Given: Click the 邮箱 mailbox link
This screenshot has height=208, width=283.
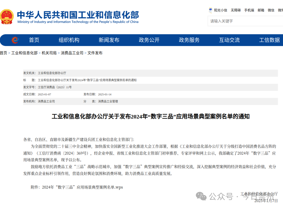Looking at the screenshot, I should click(x=261, y=10).
